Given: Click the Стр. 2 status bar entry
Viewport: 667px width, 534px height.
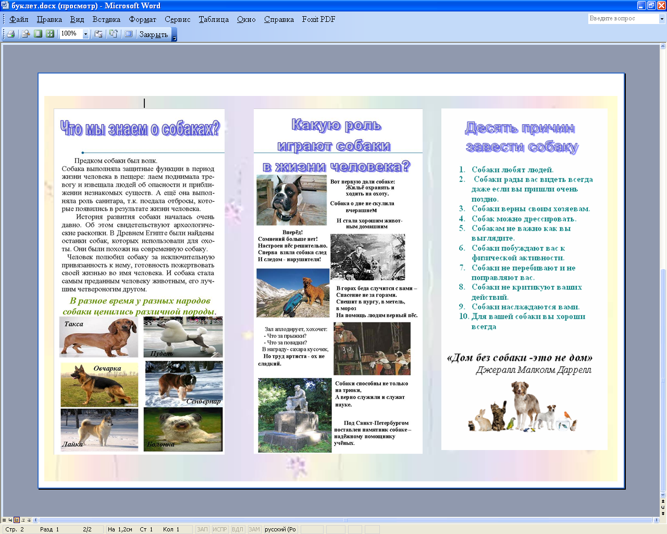Looking at the screenshot, I should click(x=15, y=529).
